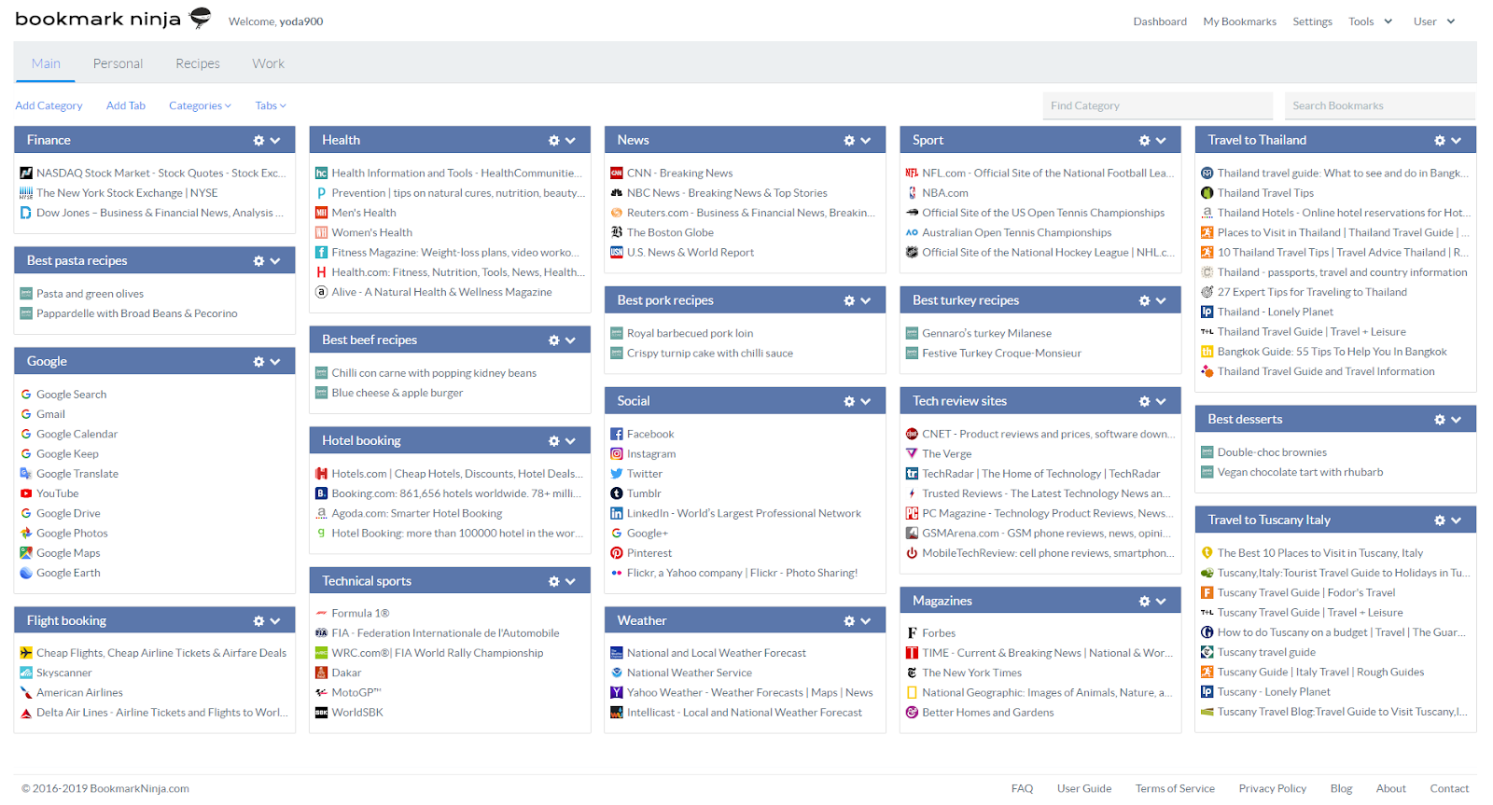Open the Tech review sites gear settings

click(1144, 401)
